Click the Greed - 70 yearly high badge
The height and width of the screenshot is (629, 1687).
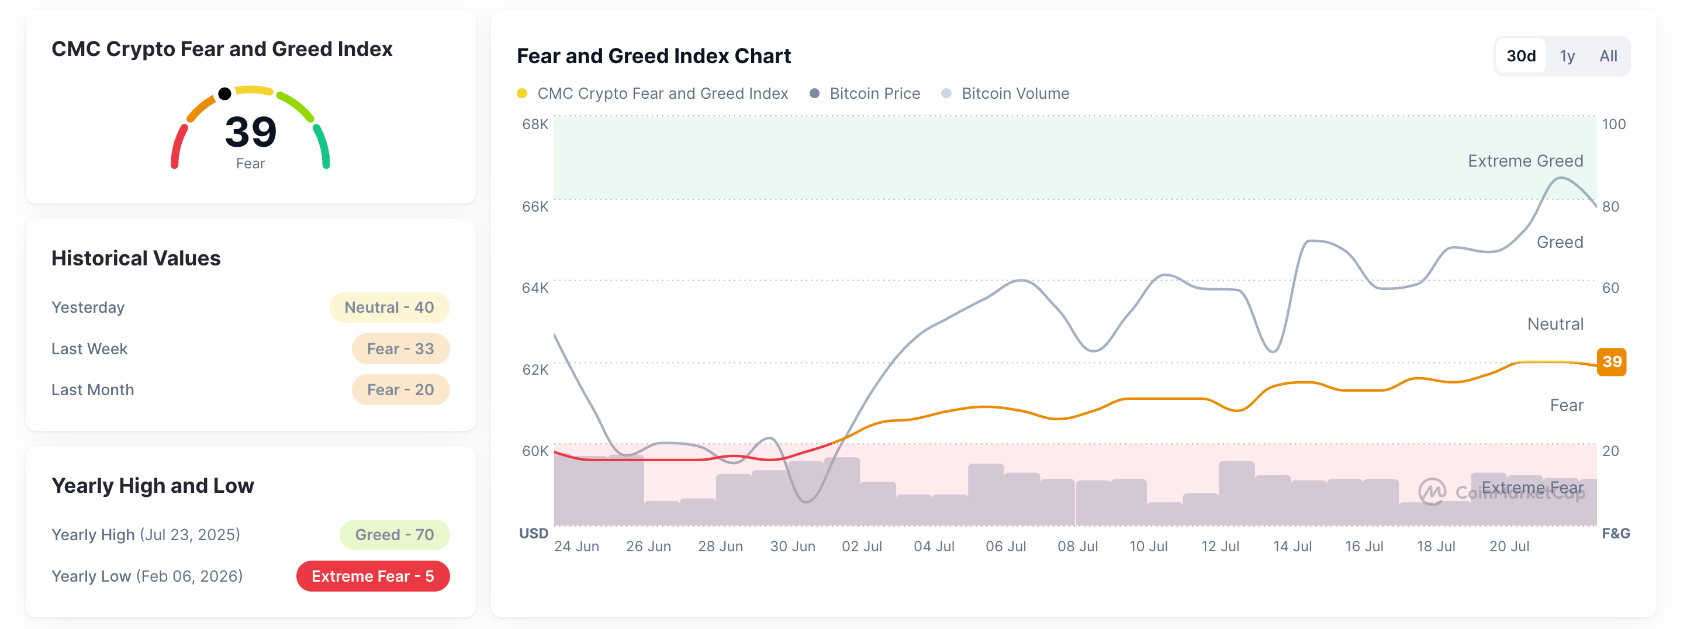394,535
